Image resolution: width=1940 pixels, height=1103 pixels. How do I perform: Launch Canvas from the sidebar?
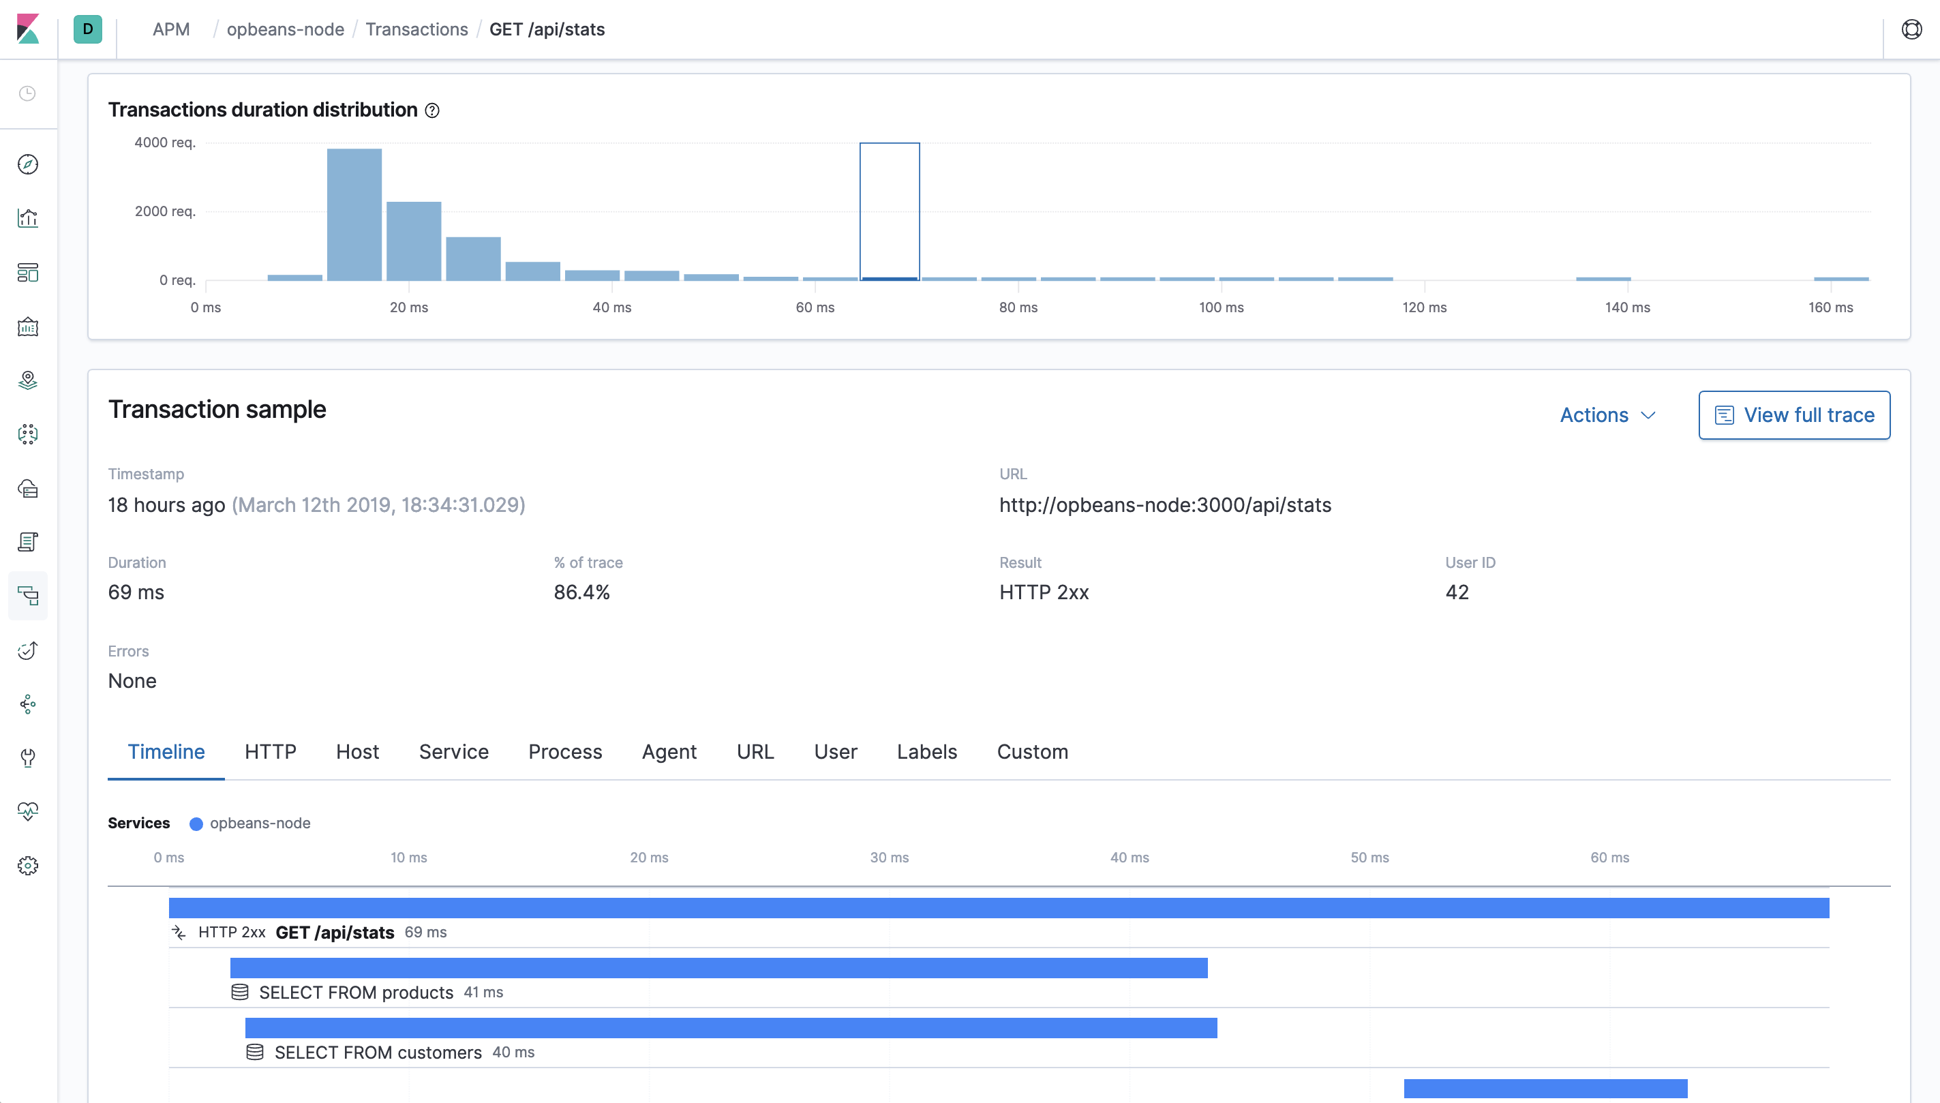pos(28,327)
